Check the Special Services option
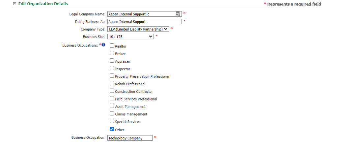The width and height of the screenshot is (338, 144). tap(112, 121)
